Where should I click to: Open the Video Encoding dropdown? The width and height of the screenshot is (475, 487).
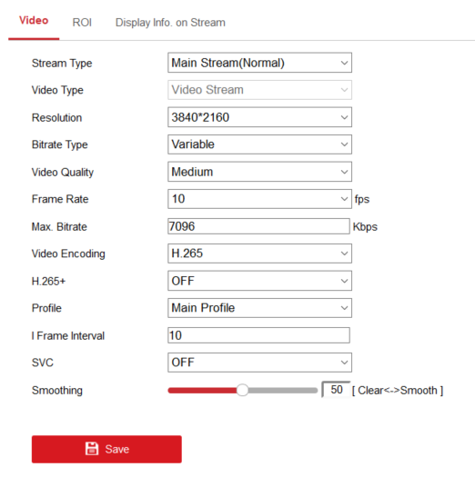point(259,253)
